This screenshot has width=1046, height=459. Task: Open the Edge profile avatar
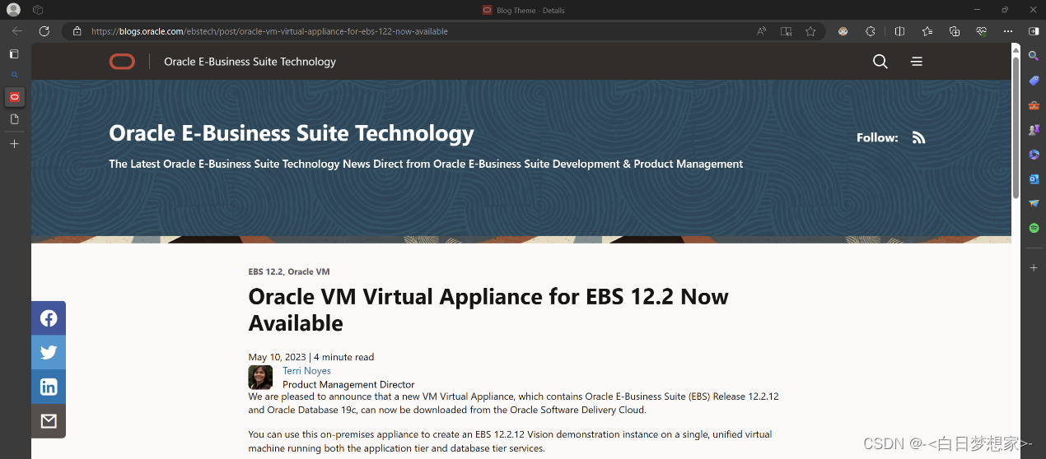tap(13, 10)
